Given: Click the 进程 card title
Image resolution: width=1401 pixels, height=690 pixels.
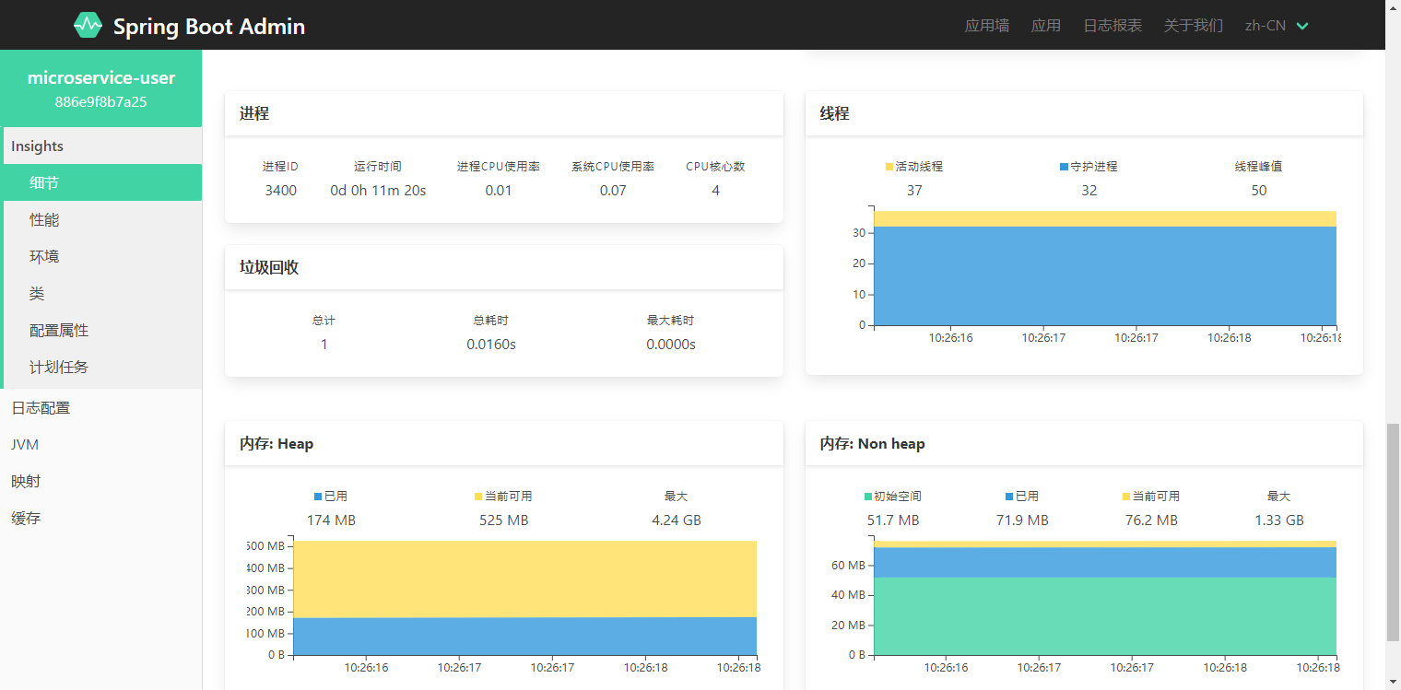Looking at the screenshot, I should coord(254,113).
